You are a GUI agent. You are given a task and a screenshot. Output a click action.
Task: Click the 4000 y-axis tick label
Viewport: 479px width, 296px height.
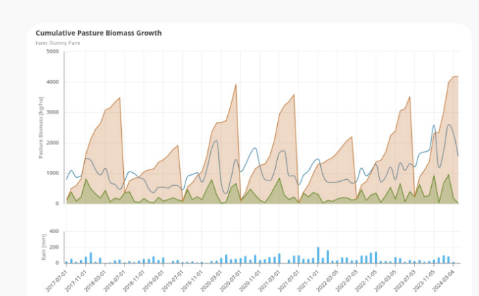pos(53,82)
